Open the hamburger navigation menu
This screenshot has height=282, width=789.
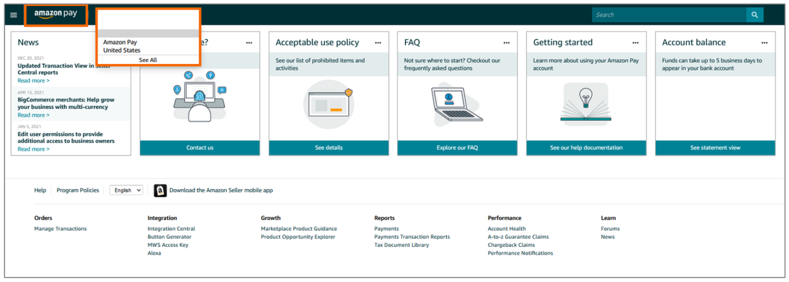pos(14,15)
